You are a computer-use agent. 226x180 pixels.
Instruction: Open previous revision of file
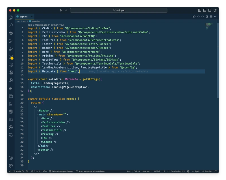[194, 17]
